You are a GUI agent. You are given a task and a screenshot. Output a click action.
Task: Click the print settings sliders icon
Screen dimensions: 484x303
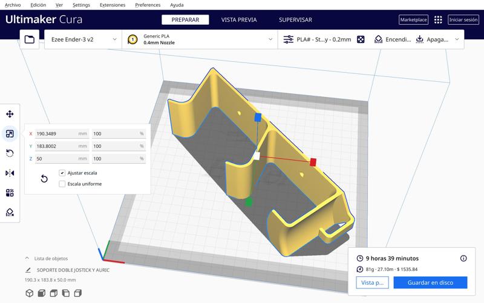point(289,39)
